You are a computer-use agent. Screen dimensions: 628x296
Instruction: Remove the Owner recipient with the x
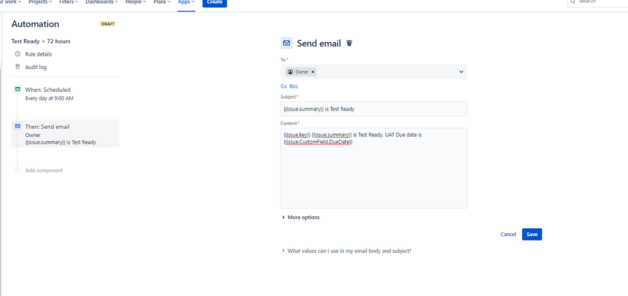tap(313, 72)
